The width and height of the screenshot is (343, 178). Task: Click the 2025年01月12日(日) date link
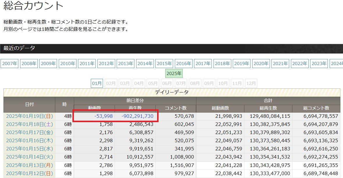[30, 173]
